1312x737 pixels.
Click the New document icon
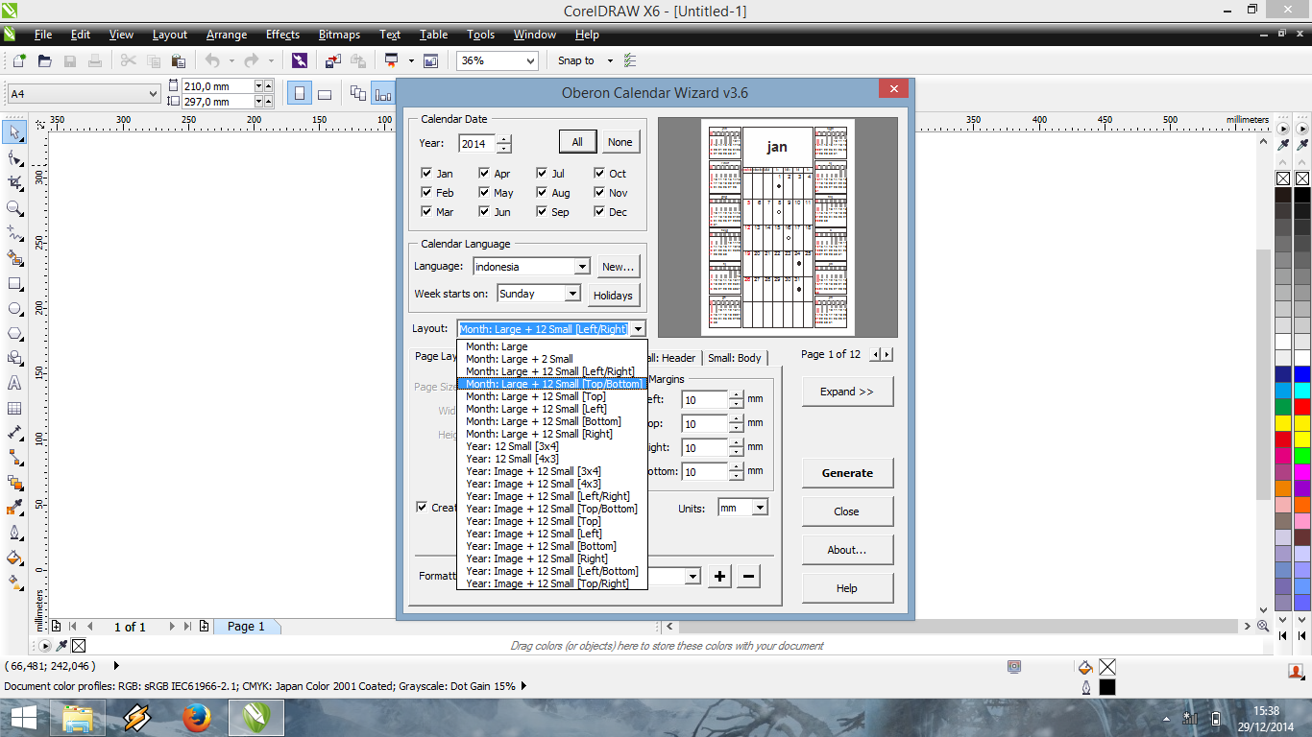click(19, 60)
